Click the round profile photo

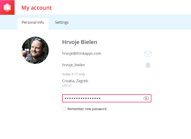point(35,50)
